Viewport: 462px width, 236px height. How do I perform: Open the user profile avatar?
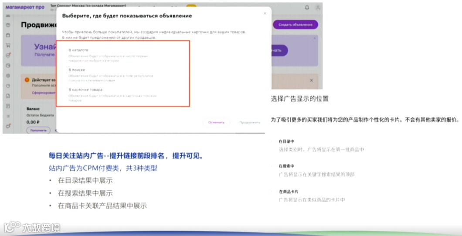318,8
